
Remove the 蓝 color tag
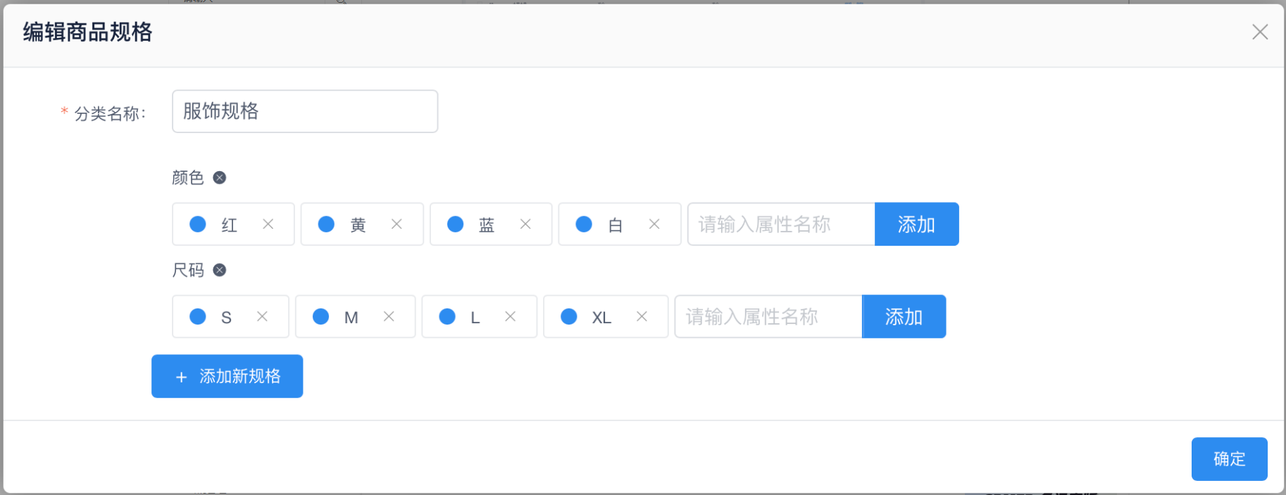coord(525,224)
